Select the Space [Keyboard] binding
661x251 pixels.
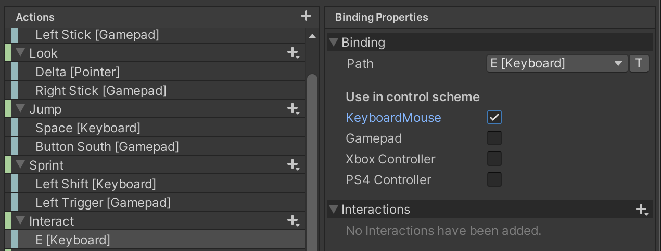[88, 128]
